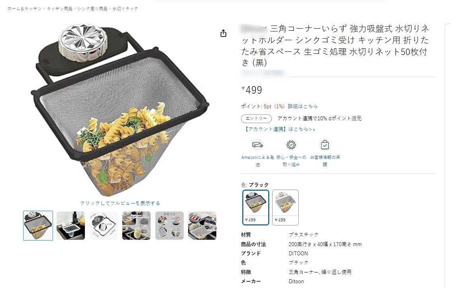Click the Amazon delivery truck icon

point(257,145)
